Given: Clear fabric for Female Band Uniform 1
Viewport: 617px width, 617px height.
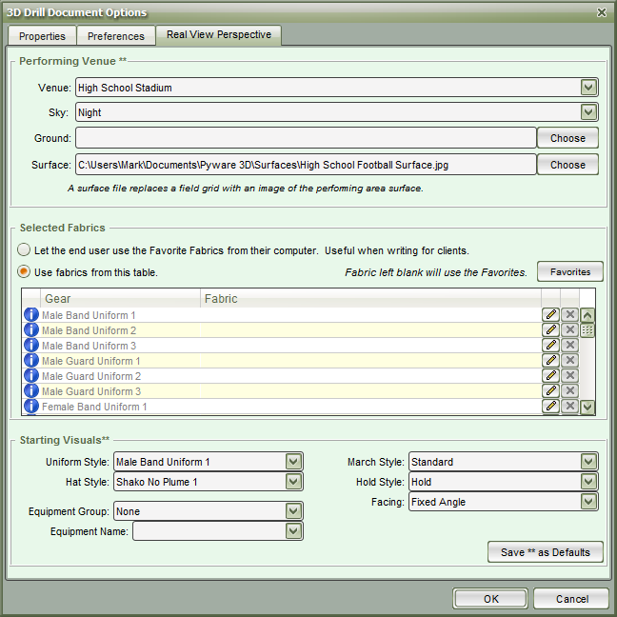Looking at the screenshot, I should [569, 406].
